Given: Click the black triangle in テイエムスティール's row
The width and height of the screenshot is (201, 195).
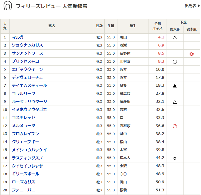Looking at the screenshot, I should (175, 86).
